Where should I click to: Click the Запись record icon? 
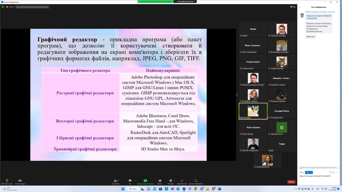pyautogui.click(x=160, y=181)
